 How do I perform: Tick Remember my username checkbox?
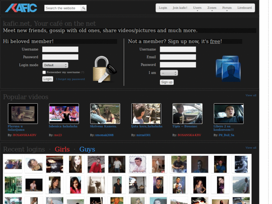[44, 72]
